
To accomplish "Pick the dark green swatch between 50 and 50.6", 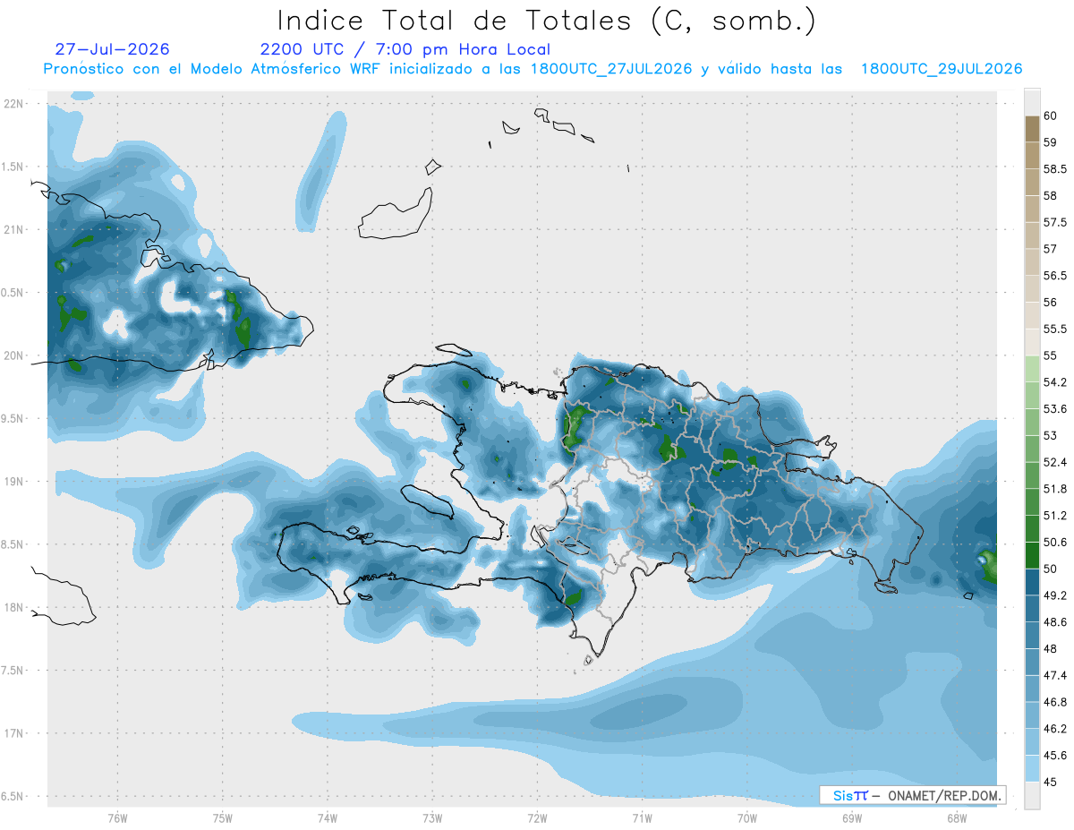I will pos(1032,555).
